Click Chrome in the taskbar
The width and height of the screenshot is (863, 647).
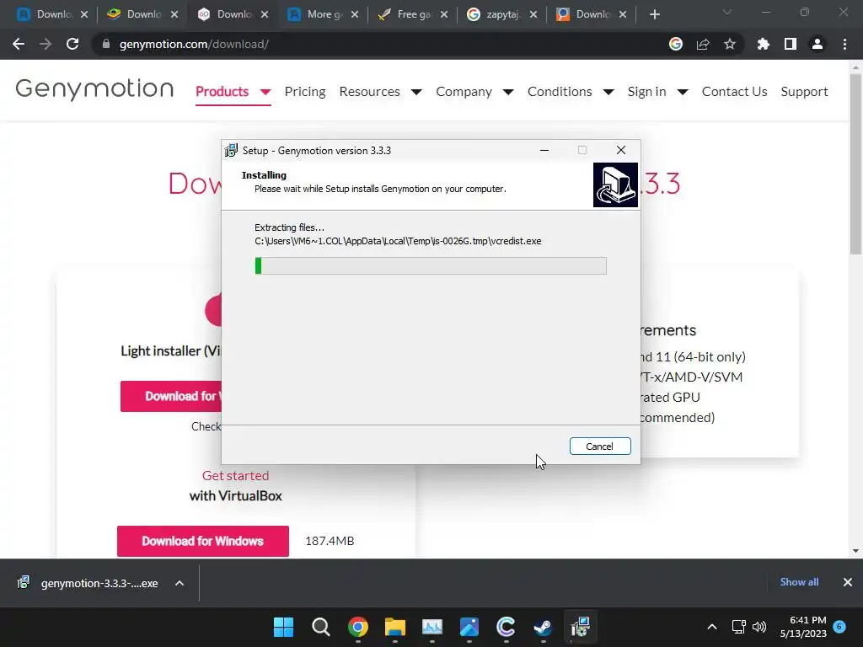[x=357, y=627]
